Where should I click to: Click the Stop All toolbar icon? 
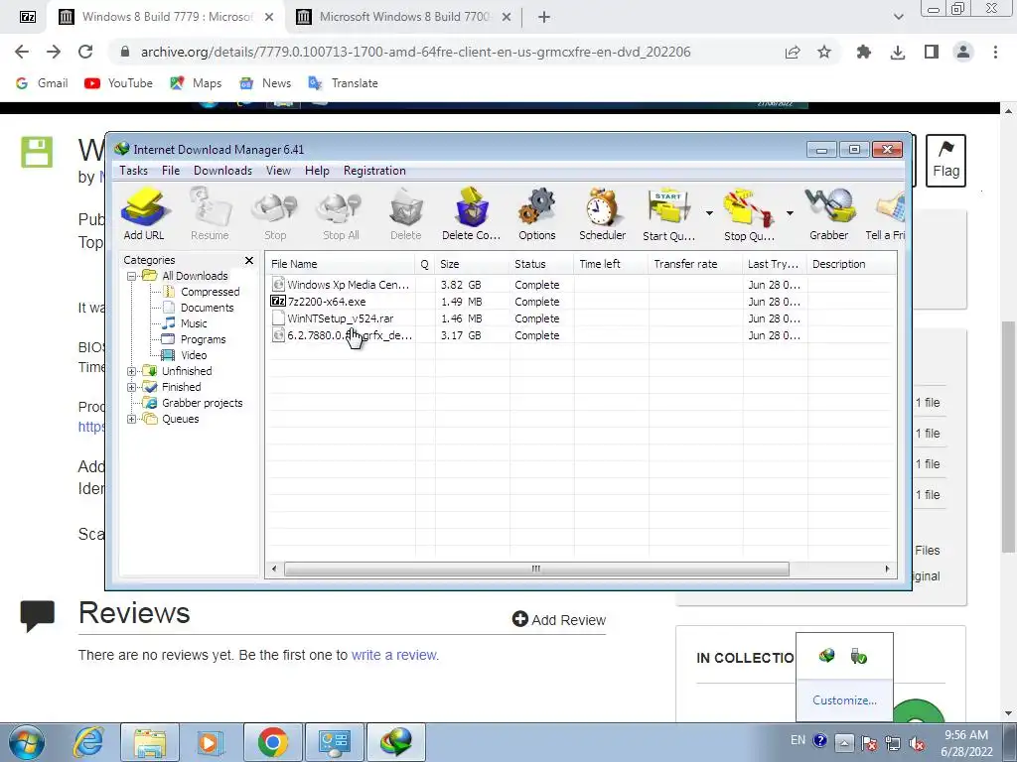341,214
